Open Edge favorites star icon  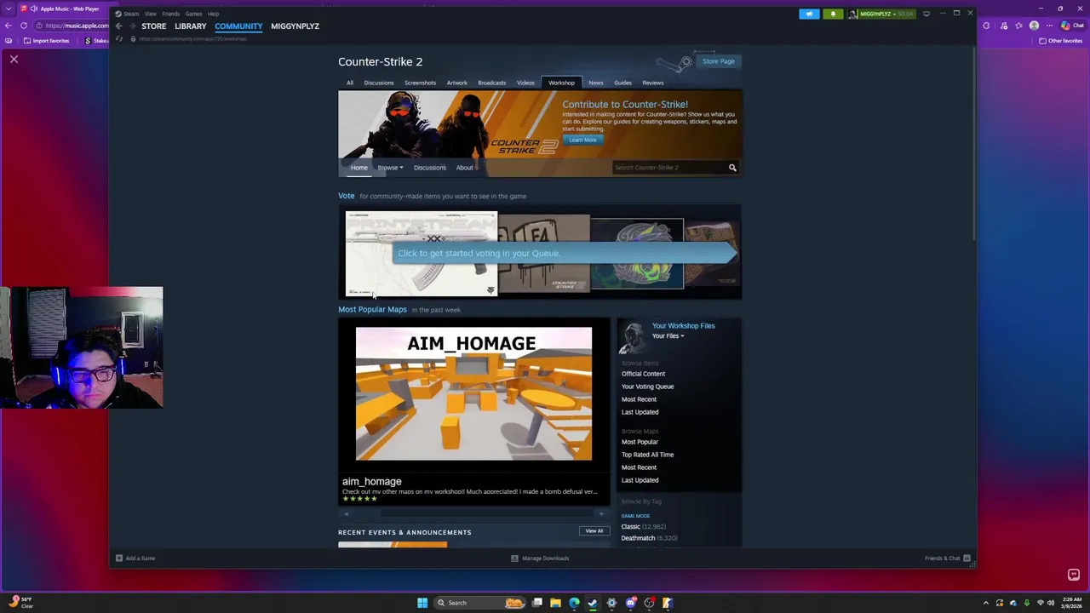(1018, 26)
